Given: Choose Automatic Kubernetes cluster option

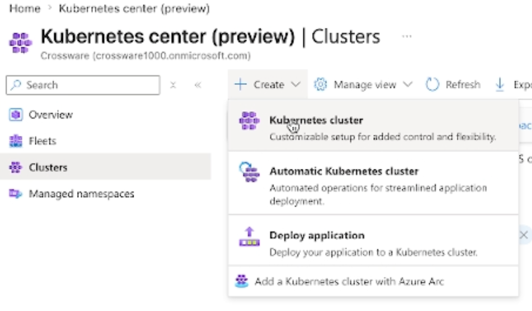Looking at the screenshot, I should tap(373, 183).
